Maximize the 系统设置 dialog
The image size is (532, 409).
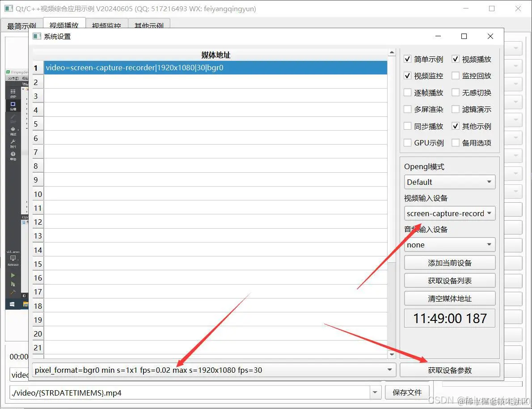(x=464, y=36)
